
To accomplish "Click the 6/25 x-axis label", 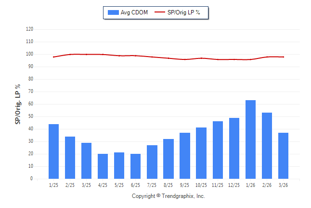I will (x=136, y=185).
